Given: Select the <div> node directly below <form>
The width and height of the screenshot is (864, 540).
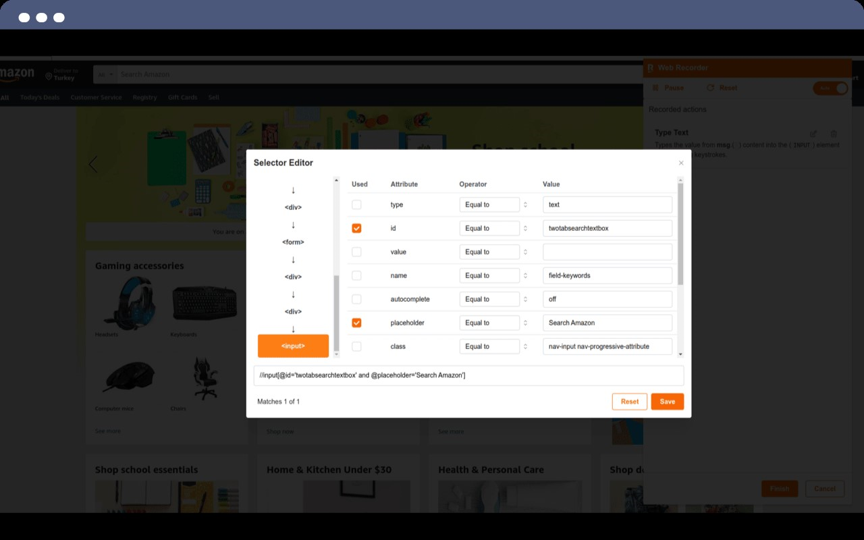Looking at the screenshot, I should tap(293, 277).
